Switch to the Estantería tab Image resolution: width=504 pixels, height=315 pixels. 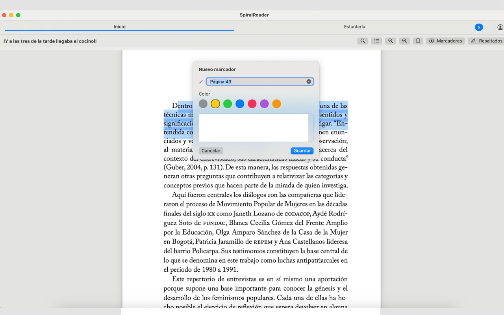[354, 27]
